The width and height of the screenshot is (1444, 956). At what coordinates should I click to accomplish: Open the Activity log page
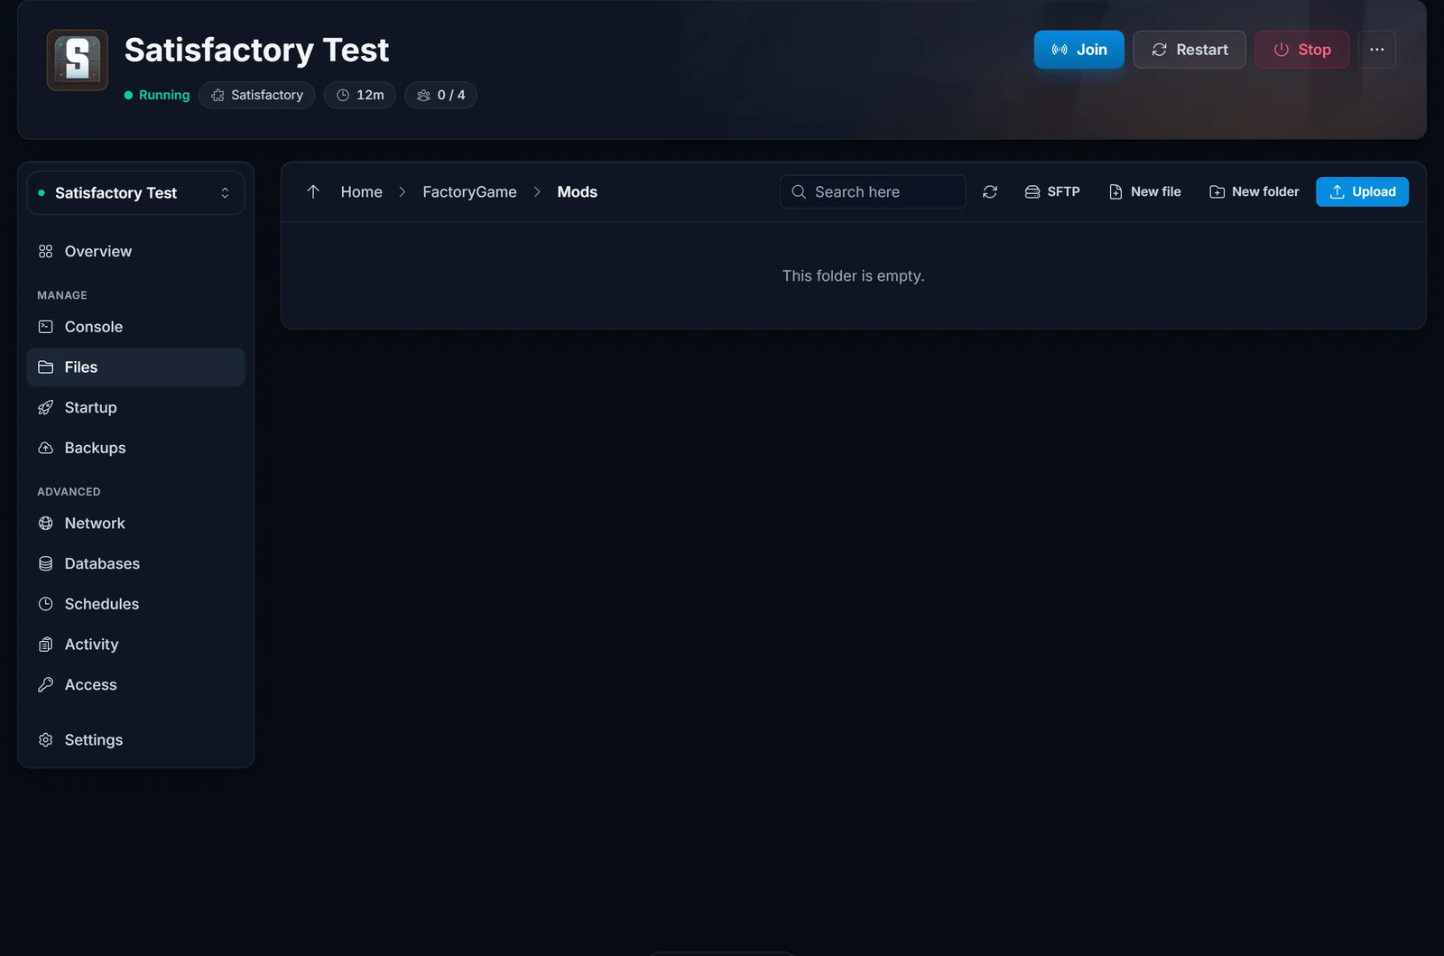tap(135, 645)
